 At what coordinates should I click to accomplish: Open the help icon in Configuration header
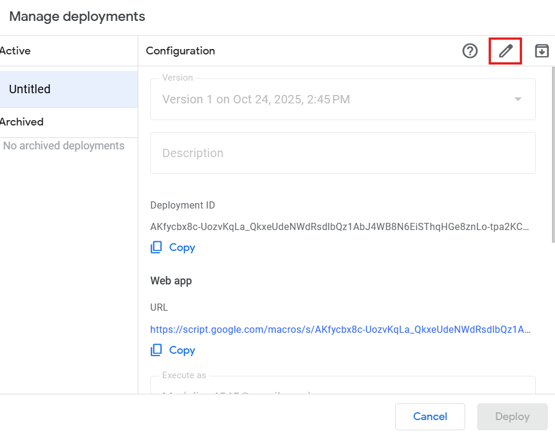tap(470, 51)
